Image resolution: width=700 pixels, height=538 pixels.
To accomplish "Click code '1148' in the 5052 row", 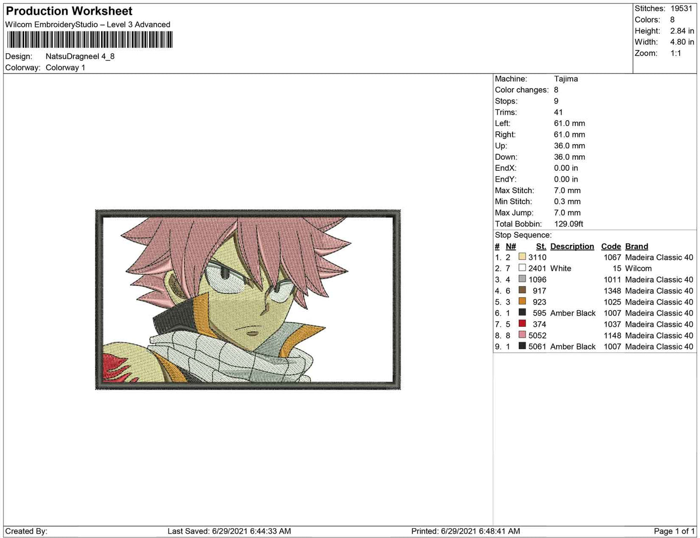I will 612,335.
